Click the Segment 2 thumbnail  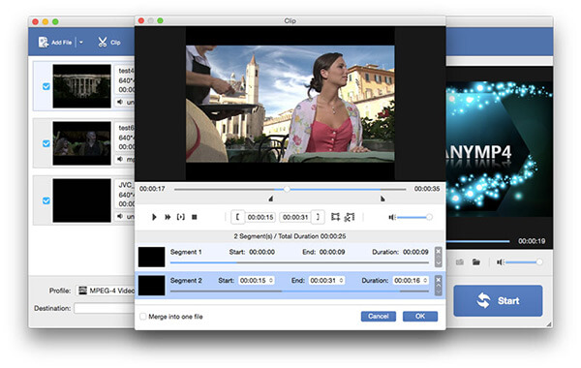pos(152,285)
